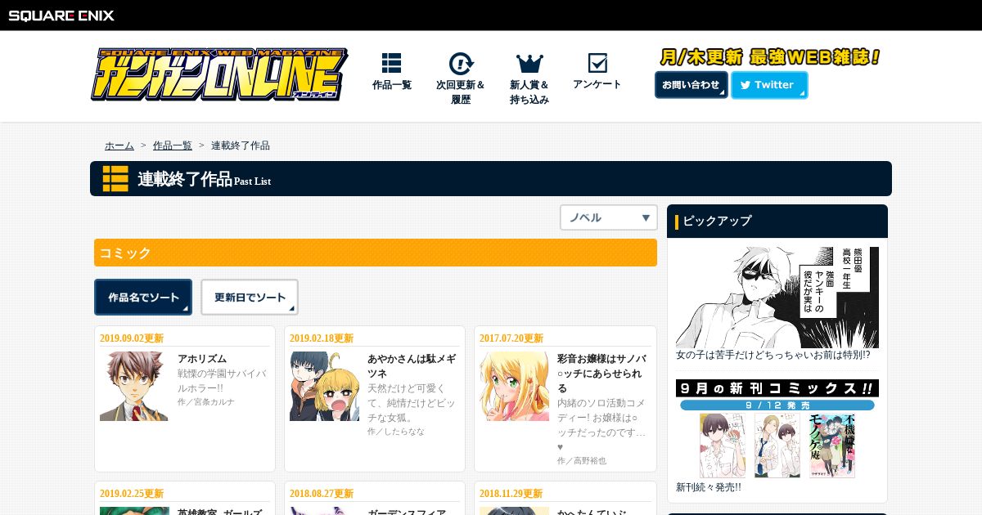Click 女の子は苦手だけどちっちゃいお前は特別!? caption

pyautogui.click(x=773, y=355)
